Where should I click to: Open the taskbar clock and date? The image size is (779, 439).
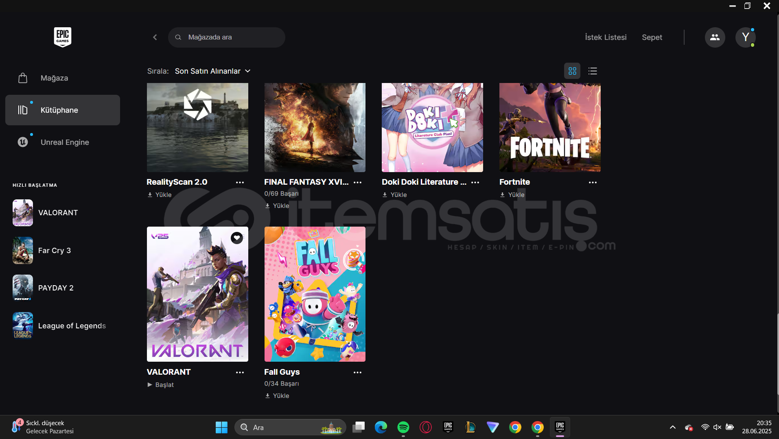pyautogui.click(x=757, y=427)
